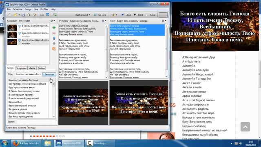Click the Live lyrics vertical scrollbar
Viewport: 261px width, 147px height.
166,51
